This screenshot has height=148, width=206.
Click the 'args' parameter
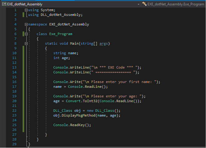point(104,44)
